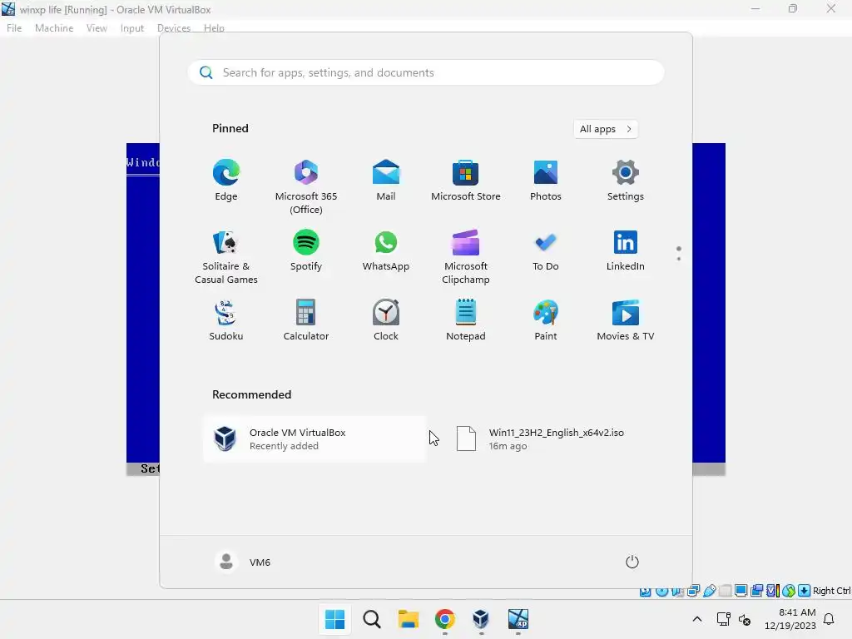Click VirtualBox USB devices status icon
This screenshot has height=639, width=852.
coord(709,591)
